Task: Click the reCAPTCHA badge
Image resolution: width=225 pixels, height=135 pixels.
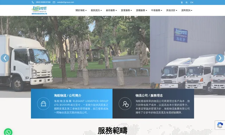Action: [220, 125]
